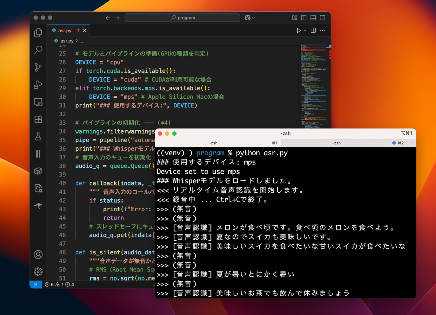Click the print 使用するデバイス line
This screenshot has width=436, height=315.
point(136,106)
